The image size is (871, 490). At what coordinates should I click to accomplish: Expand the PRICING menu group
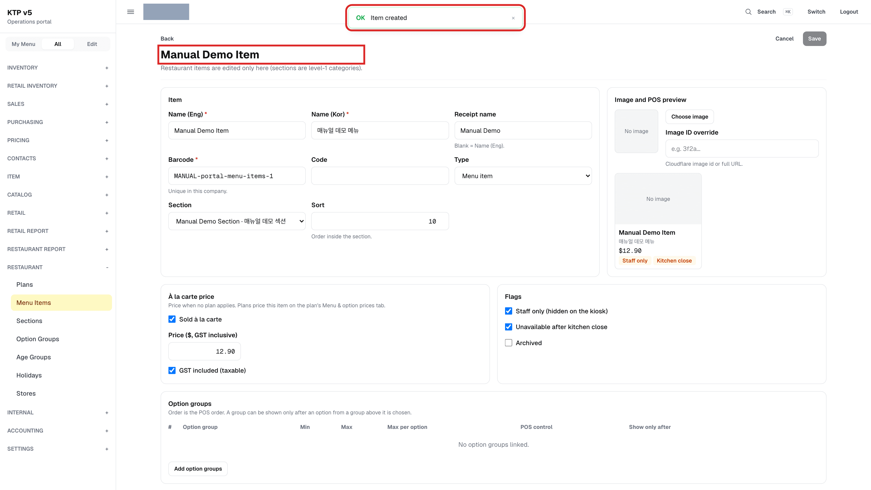[58, 140]
